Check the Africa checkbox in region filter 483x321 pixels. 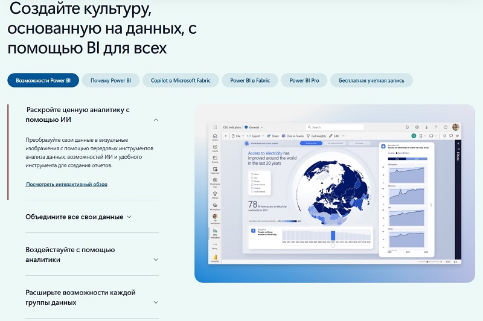coord(252,174)
